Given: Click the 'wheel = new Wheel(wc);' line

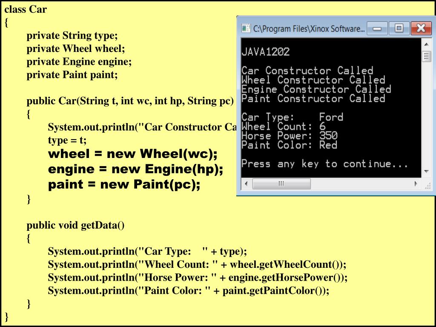Looking at the screenshot, I should coord(133,154).
